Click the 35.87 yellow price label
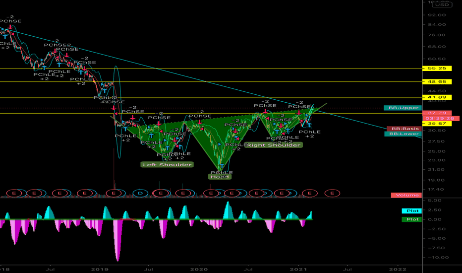The width and height of the screenshot is (462, 273). click(x=437, y=124)
